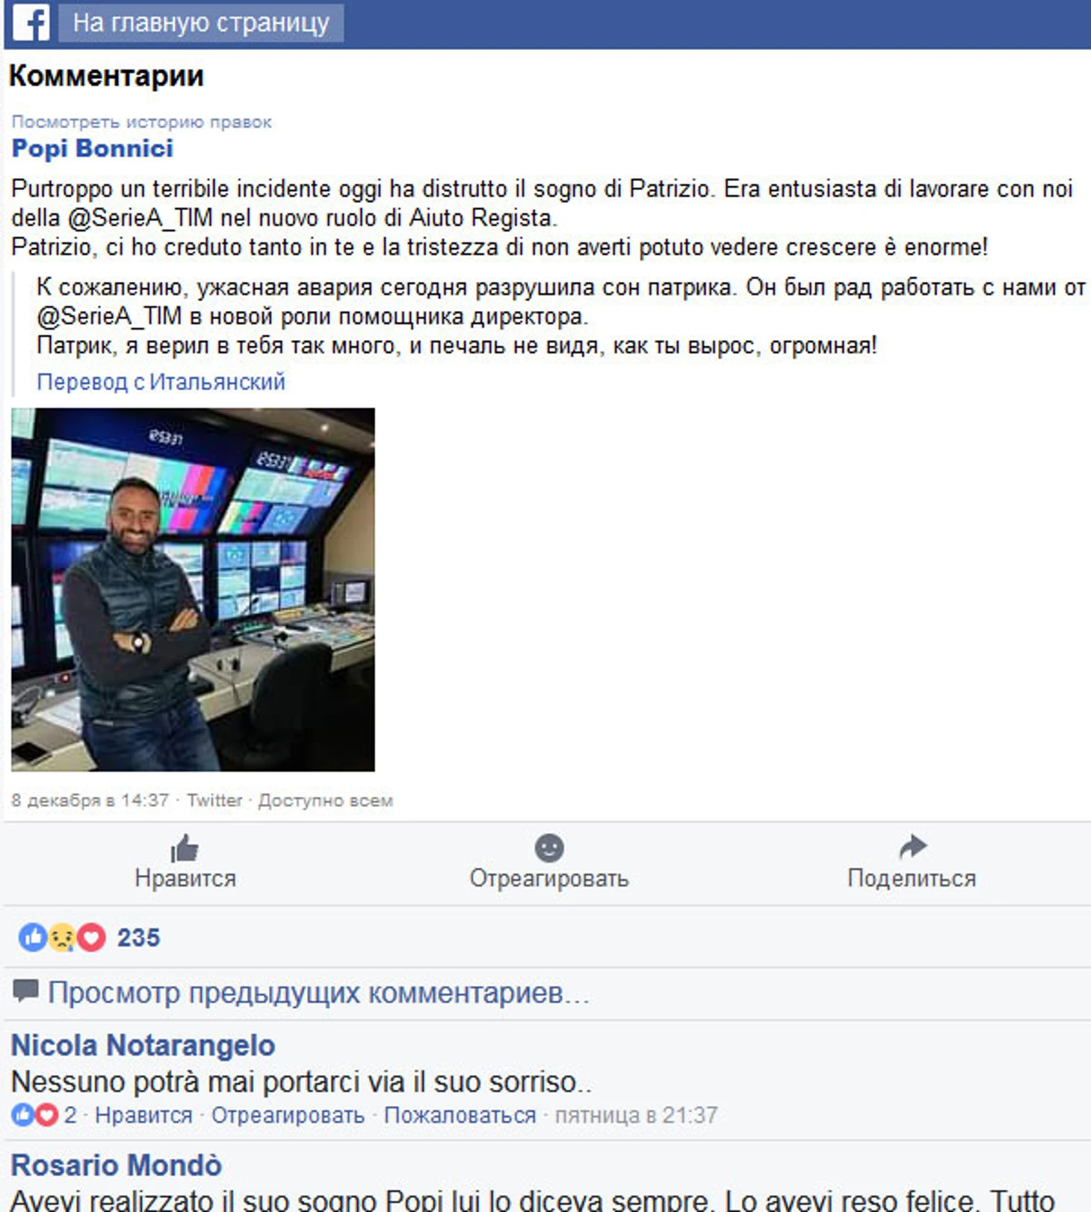
Task: Open На главную страницу button
Action: (201, 22)
